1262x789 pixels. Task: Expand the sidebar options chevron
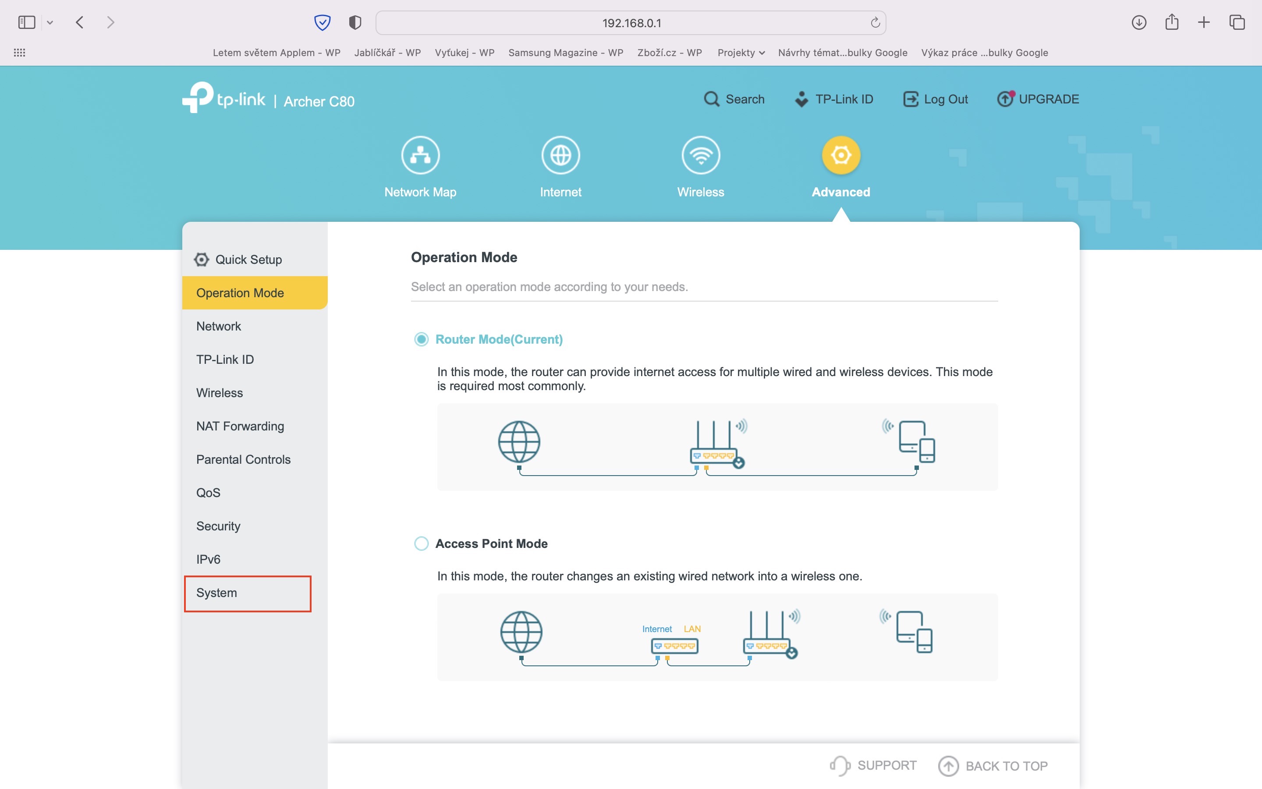click(50, 22)
